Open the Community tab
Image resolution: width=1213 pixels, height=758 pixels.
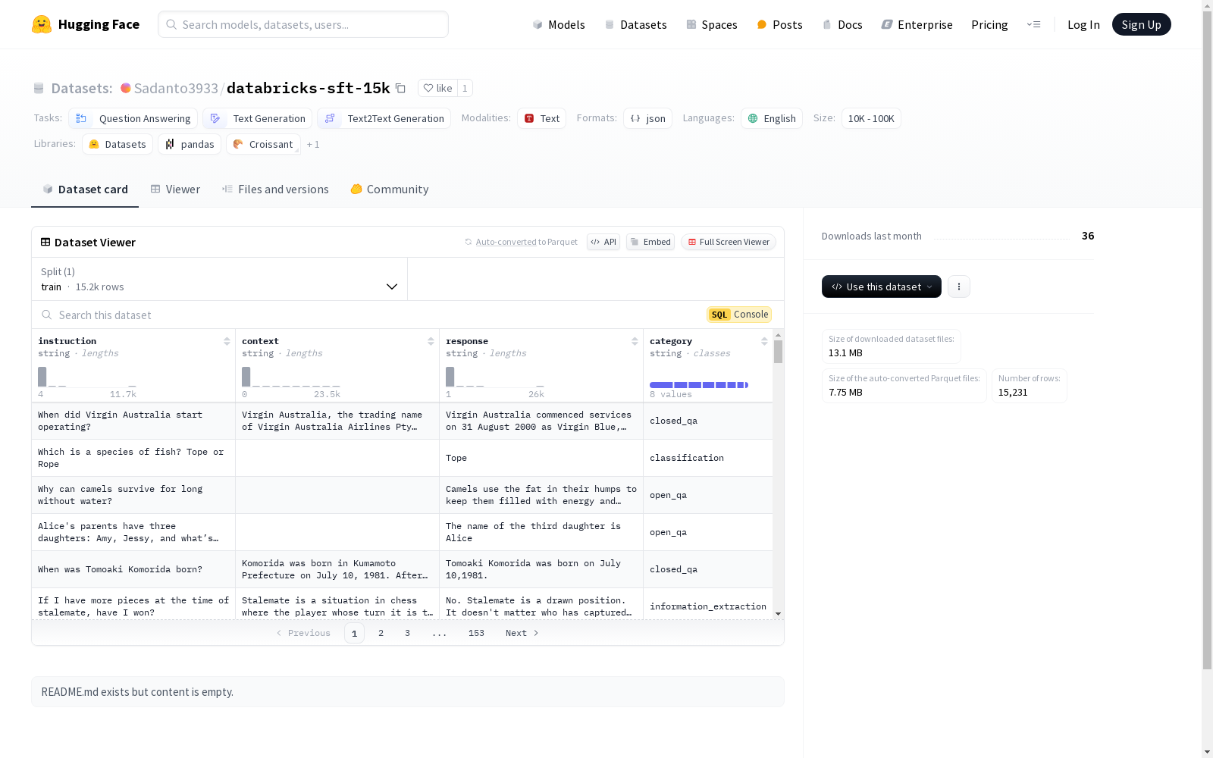(390, 189)
